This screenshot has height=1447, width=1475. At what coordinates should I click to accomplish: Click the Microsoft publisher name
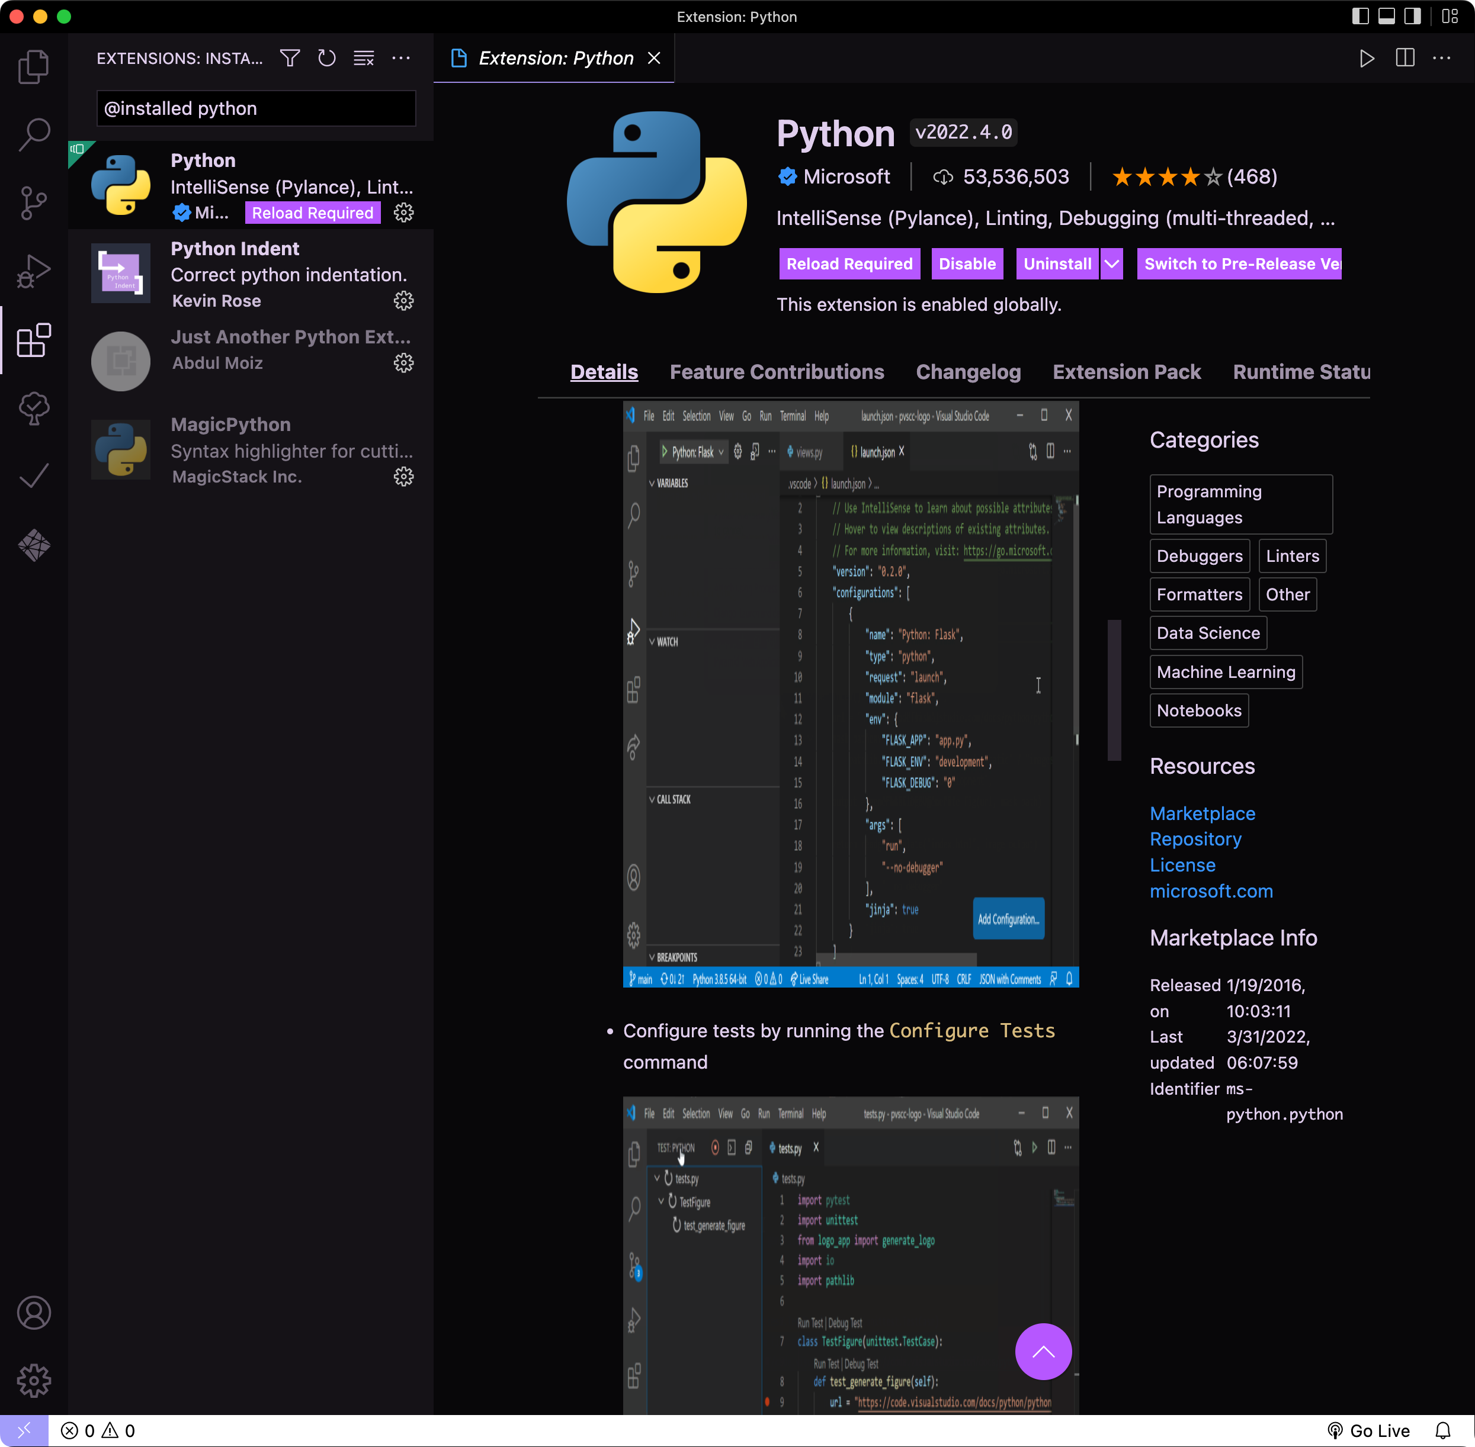846,177
